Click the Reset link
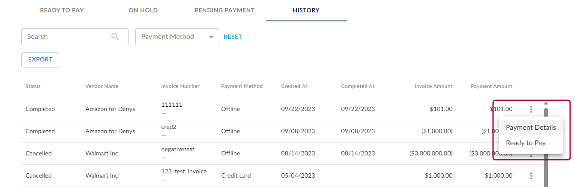This screenshot has height=187, width=574. [233, 37]
